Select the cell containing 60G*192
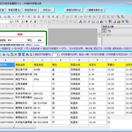Screen dimensions: 132x132 (42, 93)
